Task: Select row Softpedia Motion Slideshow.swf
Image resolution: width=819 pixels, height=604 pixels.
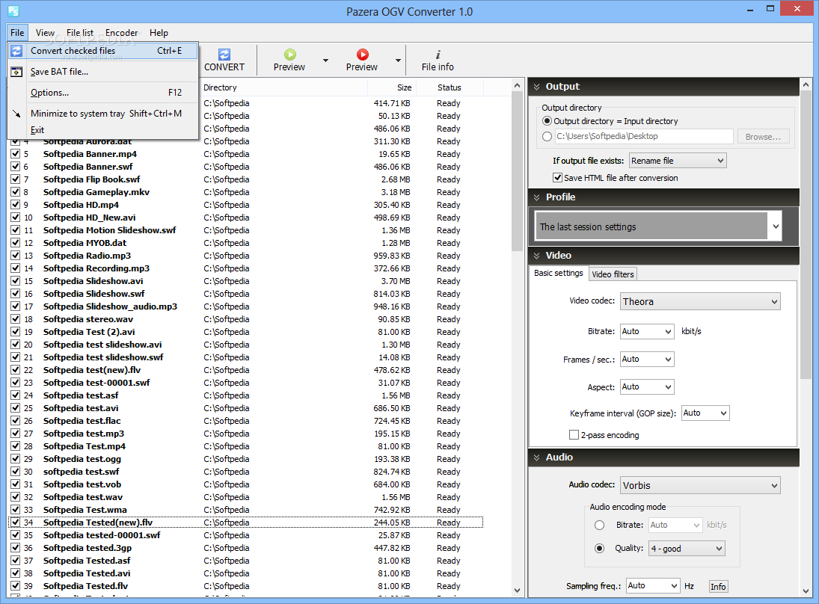Action: pyautogui.click(x=246, y=230)
